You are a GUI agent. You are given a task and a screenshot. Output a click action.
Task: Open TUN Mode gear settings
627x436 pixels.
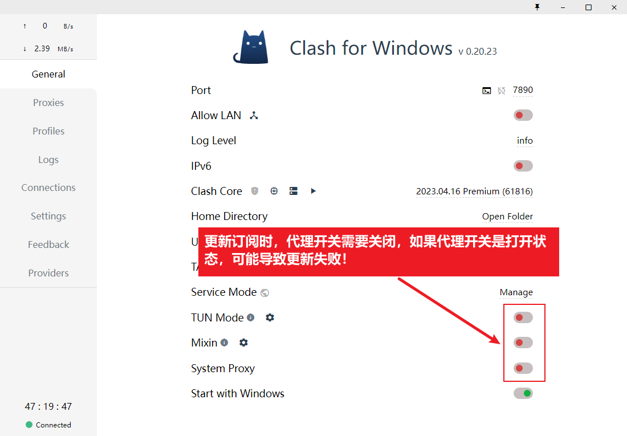tap(270, 317)
